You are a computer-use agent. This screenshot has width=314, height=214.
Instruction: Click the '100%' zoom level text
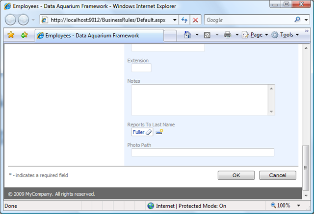(x=284, y=205)
